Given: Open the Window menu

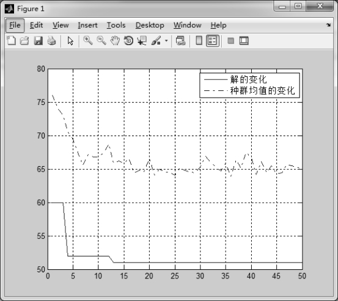Looking at the screenshot, I should click(x=187, y=25).
